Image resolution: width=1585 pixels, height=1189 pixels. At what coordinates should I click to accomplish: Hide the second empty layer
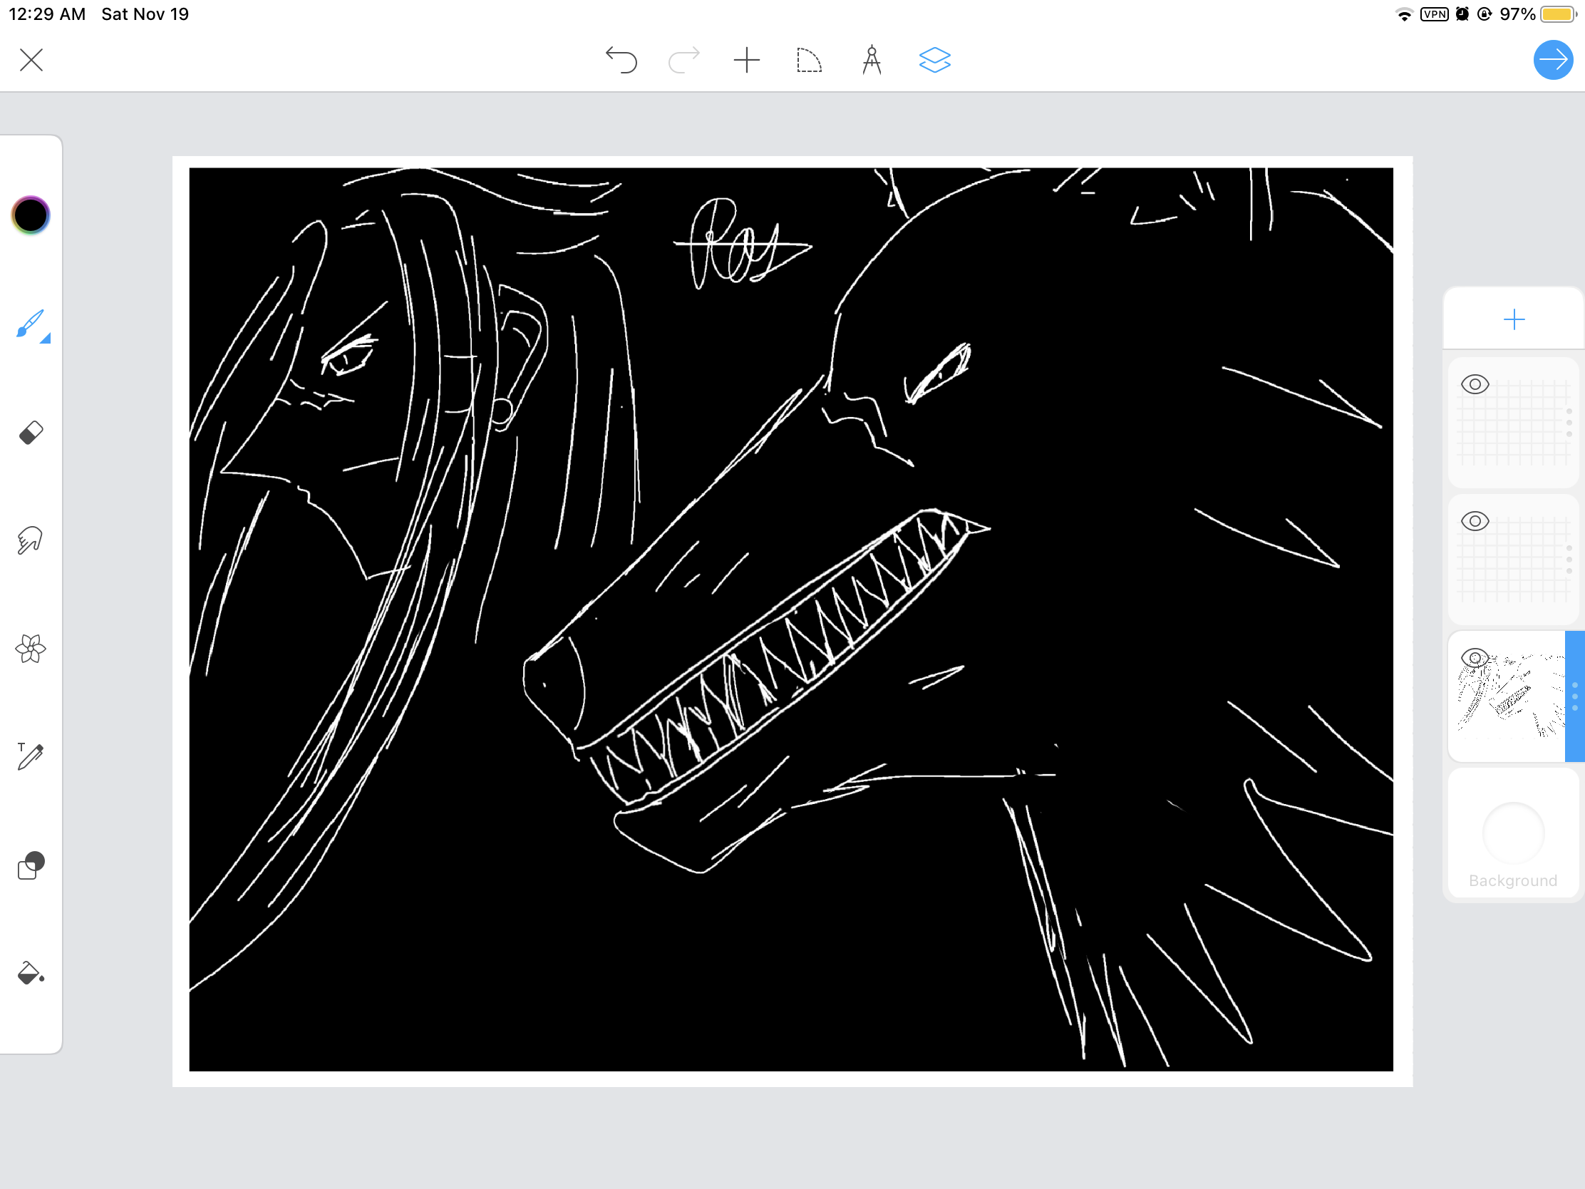click(x=1475, y=521)
